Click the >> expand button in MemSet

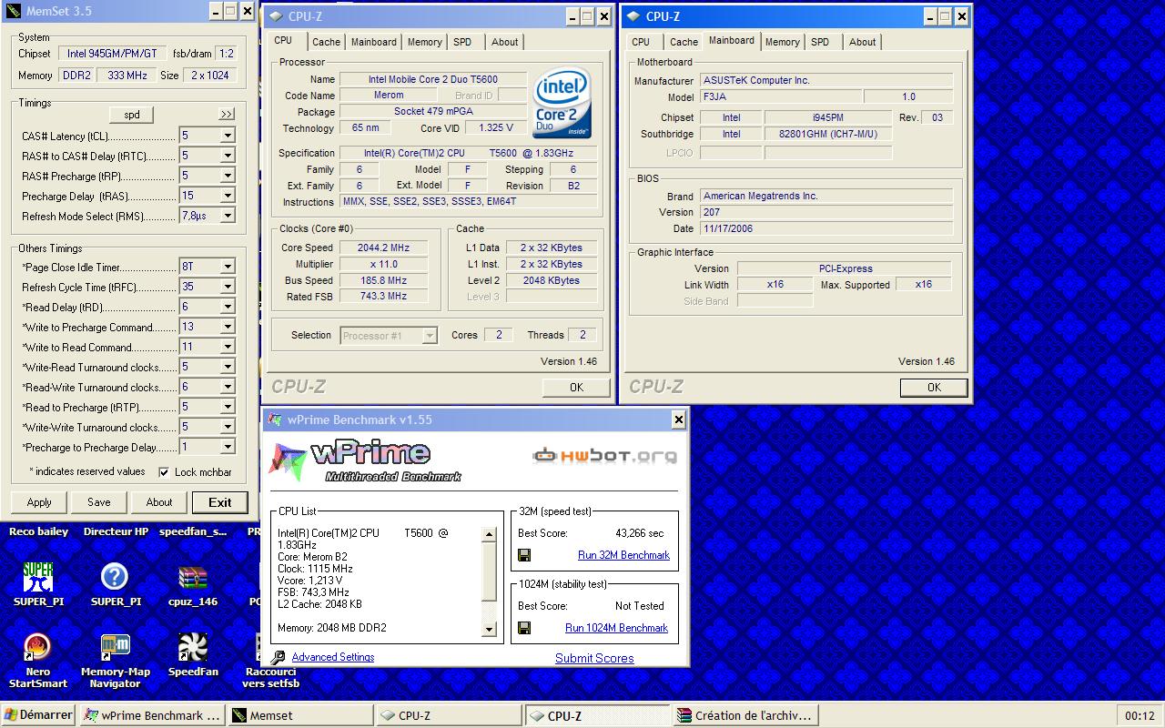(x=227, y=115)
